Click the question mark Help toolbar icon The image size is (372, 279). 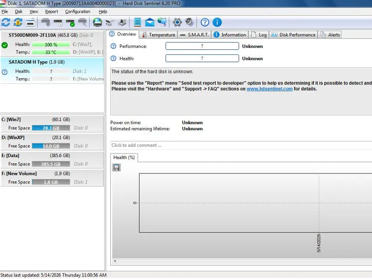coord(205,22)
